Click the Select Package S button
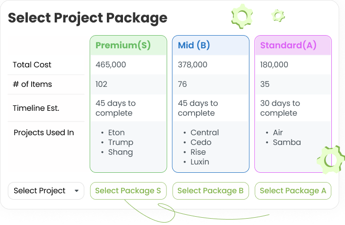This screenshot has width=345, height=225. (128, 191)
